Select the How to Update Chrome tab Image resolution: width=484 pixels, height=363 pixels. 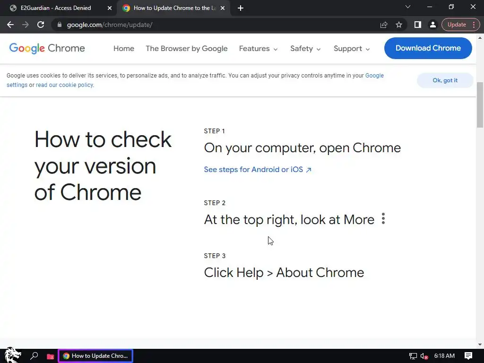tap(173, 8)
